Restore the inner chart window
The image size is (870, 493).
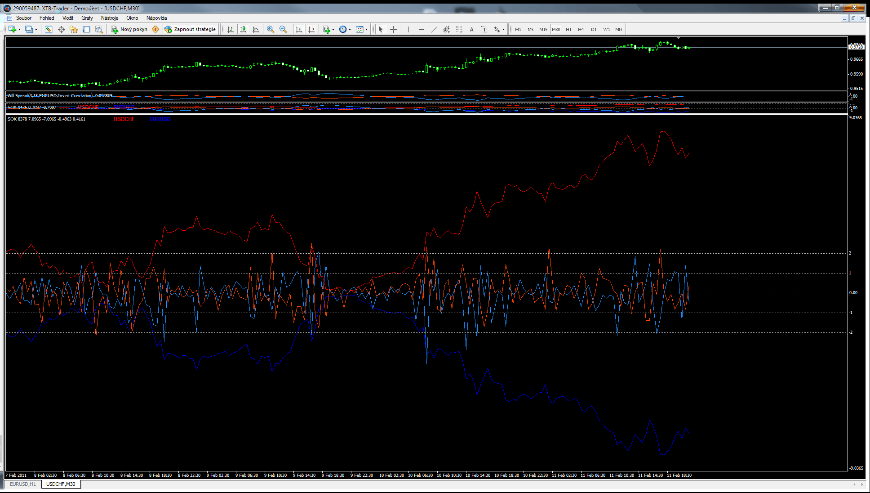coord(853,18)
